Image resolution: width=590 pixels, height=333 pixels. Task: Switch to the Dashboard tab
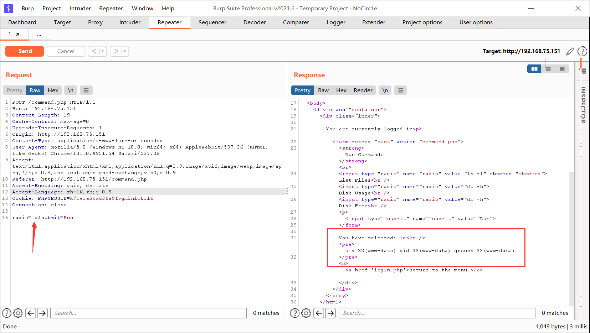click(x=22, y=22)
